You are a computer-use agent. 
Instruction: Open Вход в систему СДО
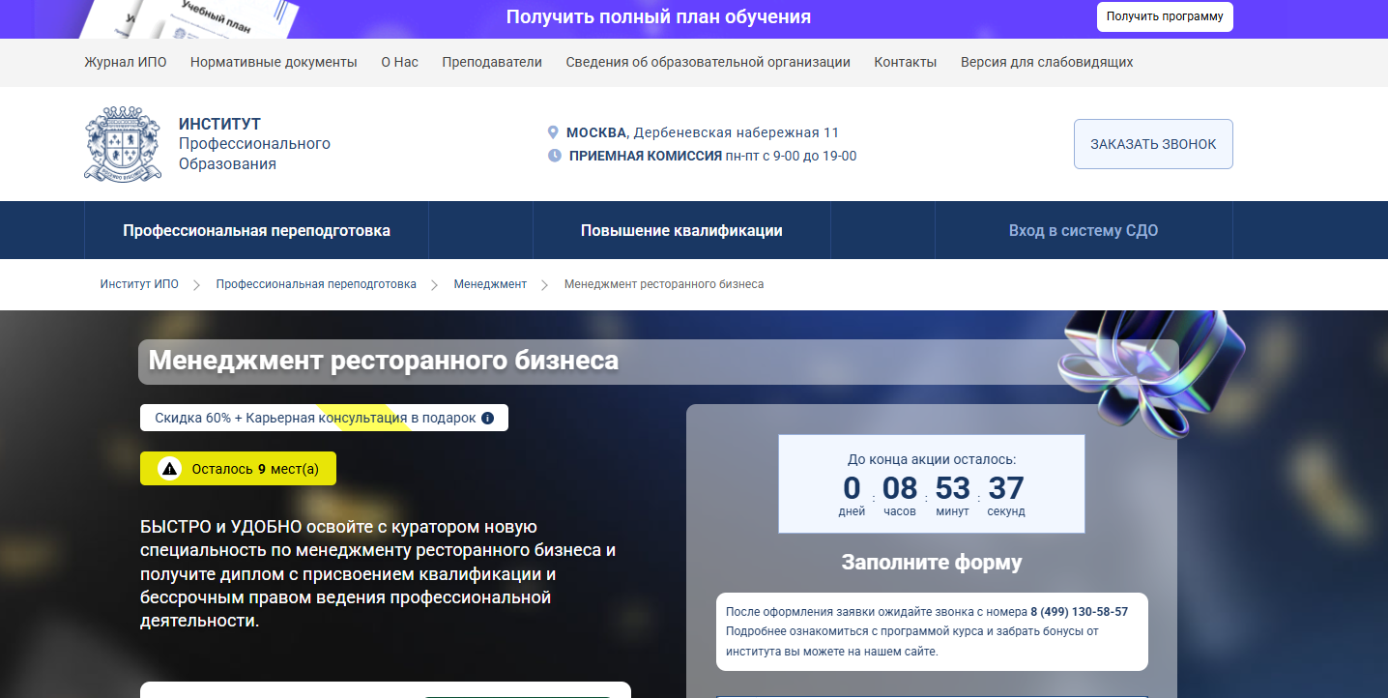coord(1083,231)
